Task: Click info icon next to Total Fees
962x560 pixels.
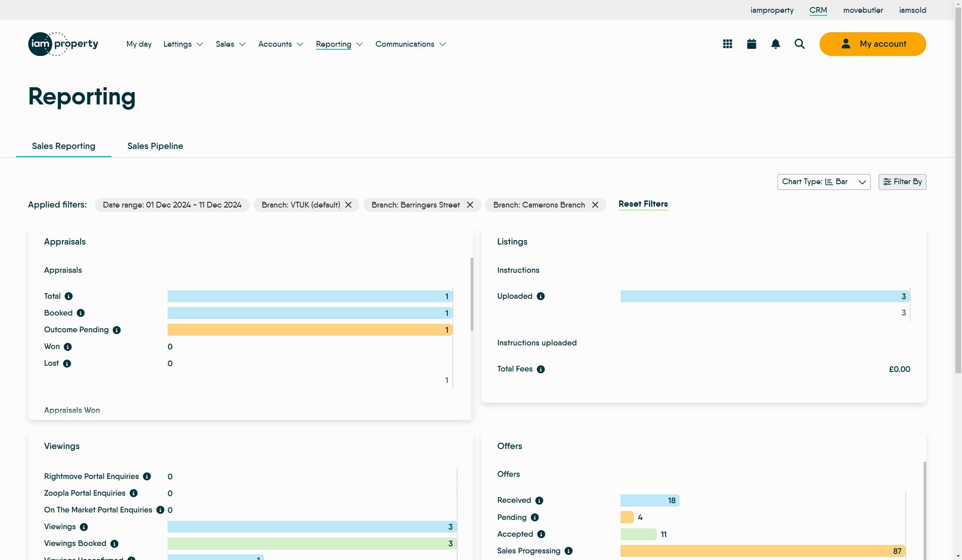Action: [x=541, y=369]
